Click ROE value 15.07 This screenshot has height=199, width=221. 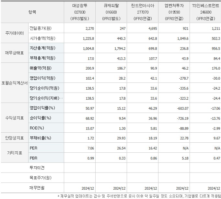(x=90, y=128)
